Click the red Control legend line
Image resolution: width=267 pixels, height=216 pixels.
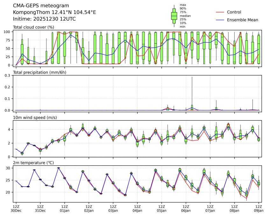(x=220, y=12)
